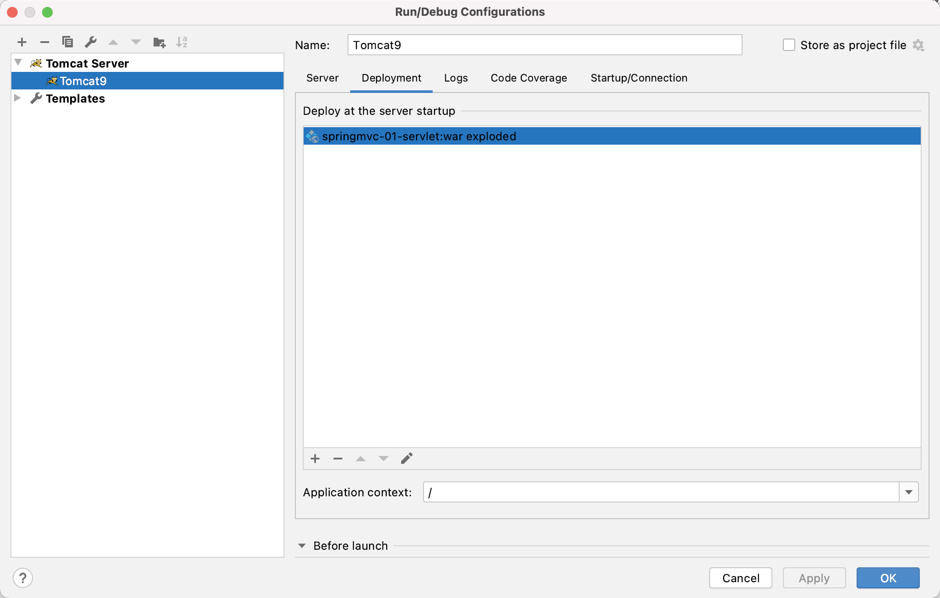
Task: Click the Templates wrench icon in the tree
Action: tap(36, 98)
